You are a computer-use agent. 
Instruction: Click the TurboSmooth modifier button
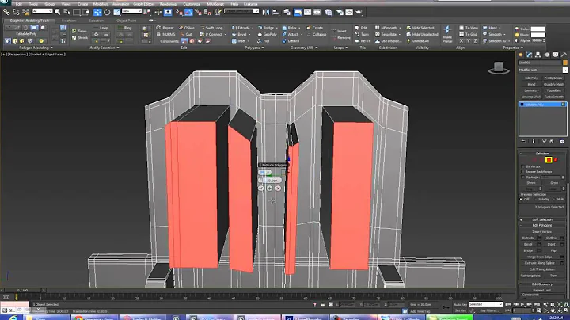[553, 97]
